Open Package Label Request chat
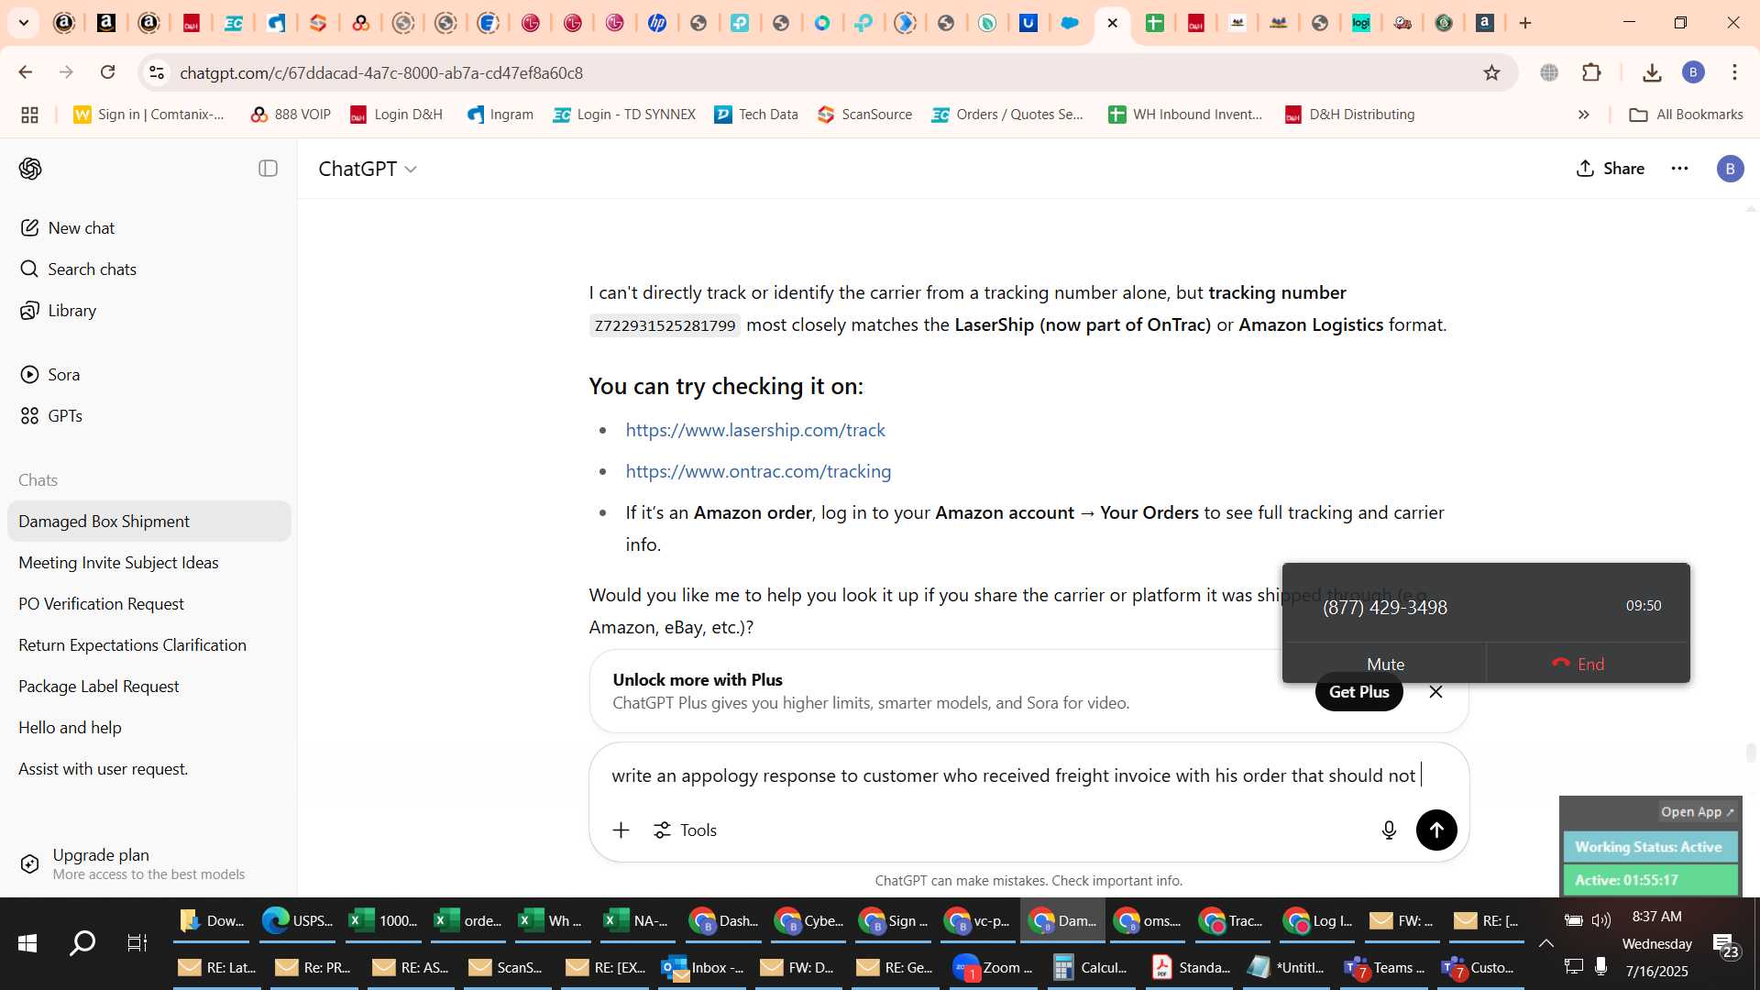Viewport: 1760px width, 990px height. (149, 687)
